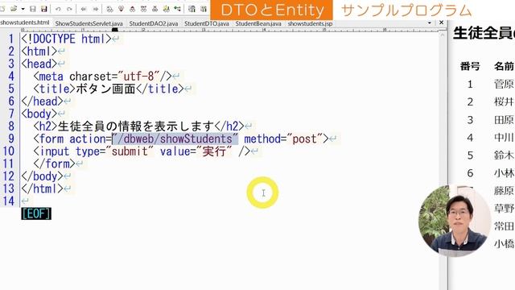Screen dimensions: 515x290
Task: Click the "</form>" closing tag
Action: [x=55, y=164]
